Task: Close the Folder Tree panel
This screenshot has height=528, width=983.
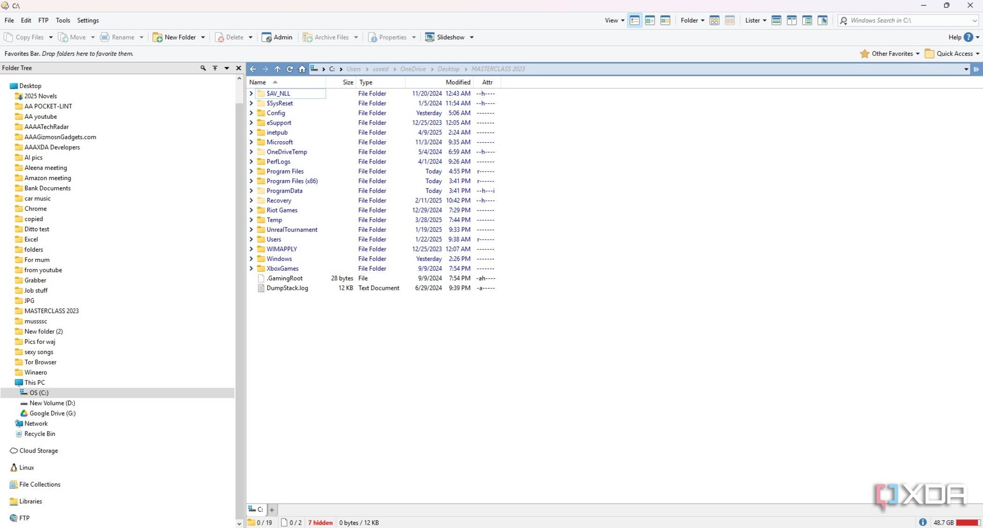Action: (239, 68)
